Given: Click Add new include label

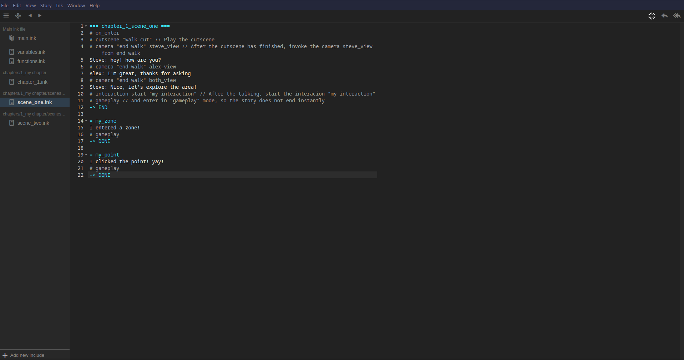Looking at the screenshot, I should tap(27, 355).
